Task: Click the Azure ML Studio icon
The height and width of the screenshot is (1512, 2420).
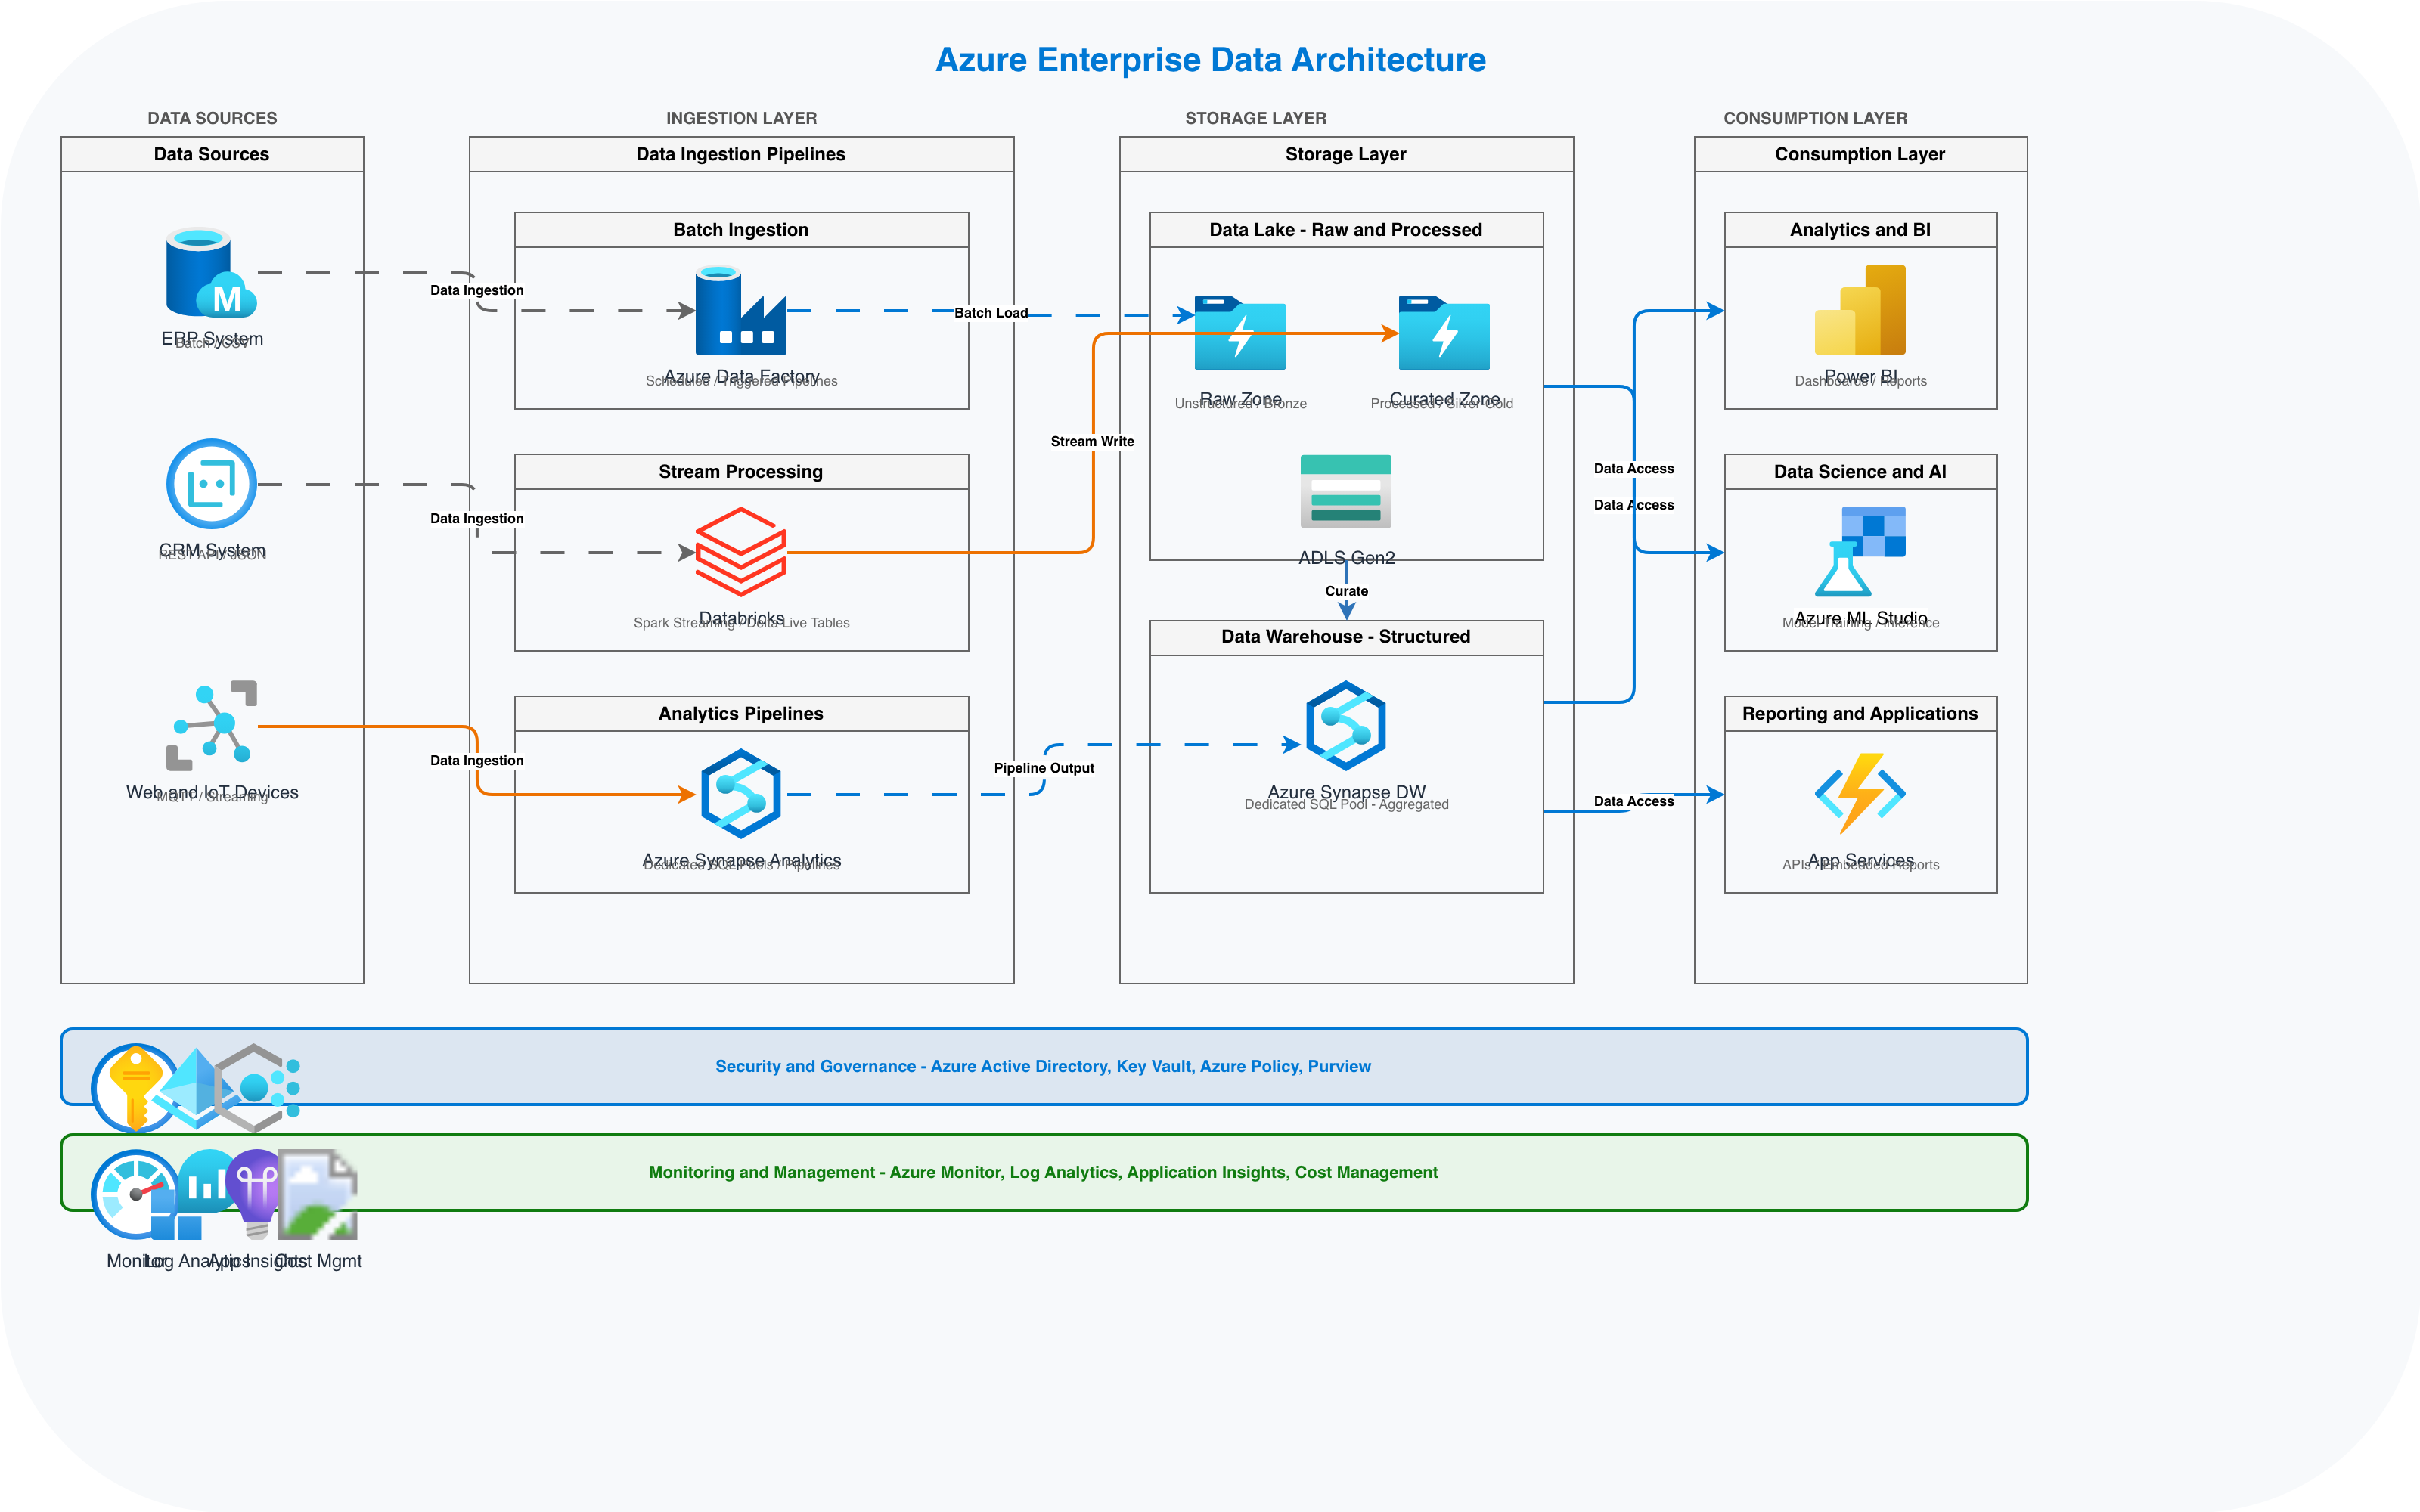Action: 1860,552
